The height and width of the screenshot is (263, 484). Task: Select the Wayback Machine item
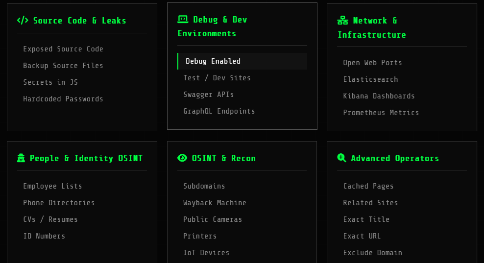pos(215,203)
